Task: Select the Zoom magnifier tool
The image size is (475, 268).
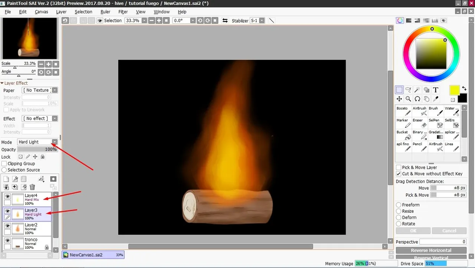Action: [x=408, y=99]
